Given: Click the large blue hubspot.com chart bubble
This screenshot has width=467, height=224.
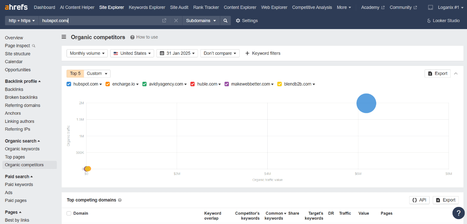Looking at the screenshot, I should (x=366, y=103).
